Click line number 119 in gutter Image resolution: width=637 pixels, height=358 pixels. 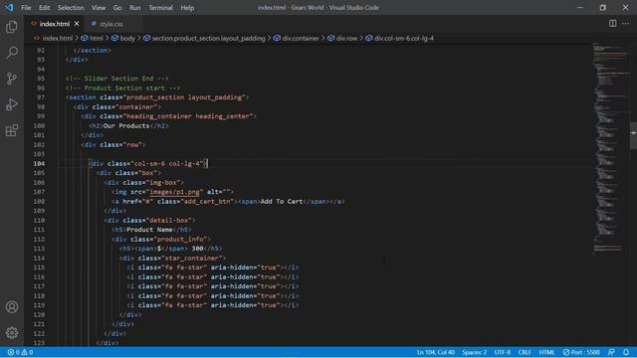tap(40, 305)
